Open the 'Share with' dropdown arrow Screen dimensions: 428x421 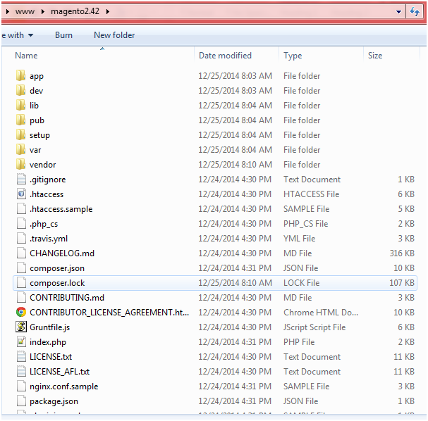click(x=30, y=35)
